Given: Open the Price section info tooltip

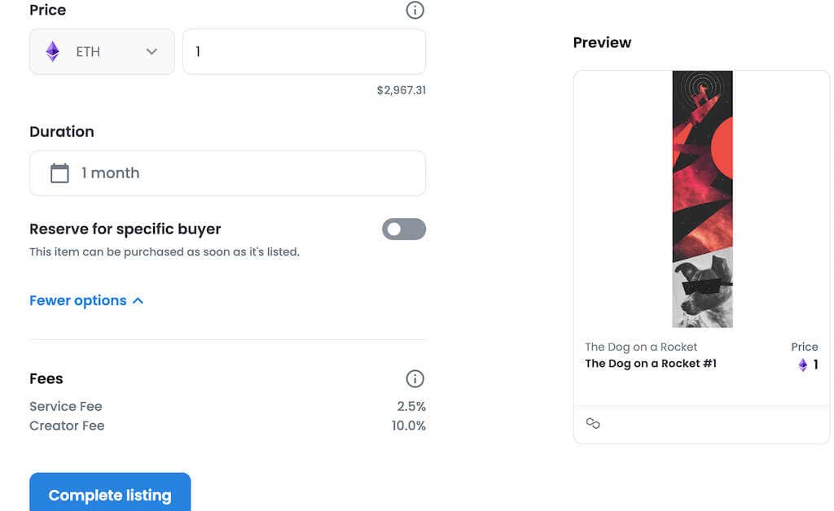Looking at the screenshot, I should point(415,11).
